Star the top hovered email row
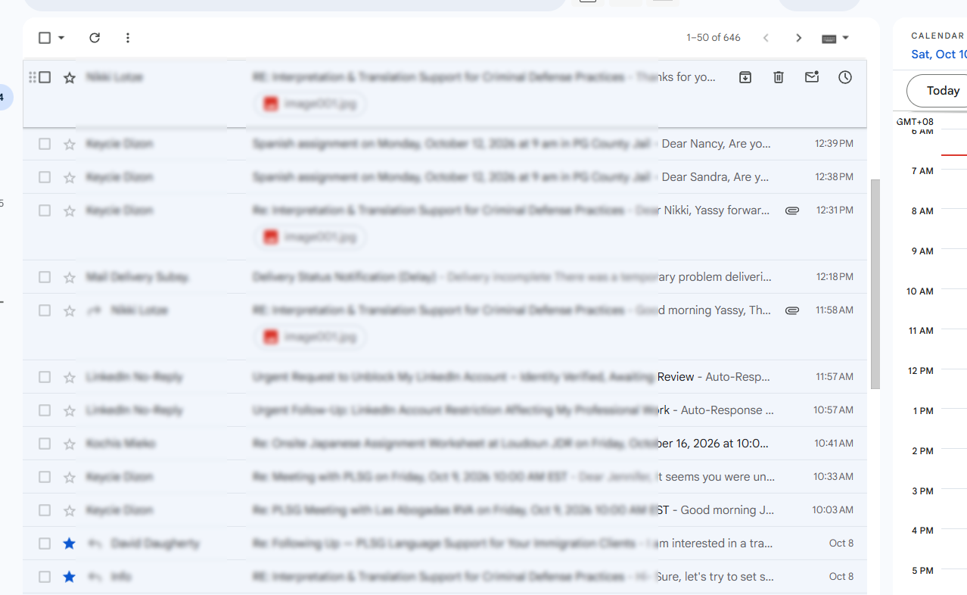This screenshot has width=967, height=595. click(x=70, y=77)
